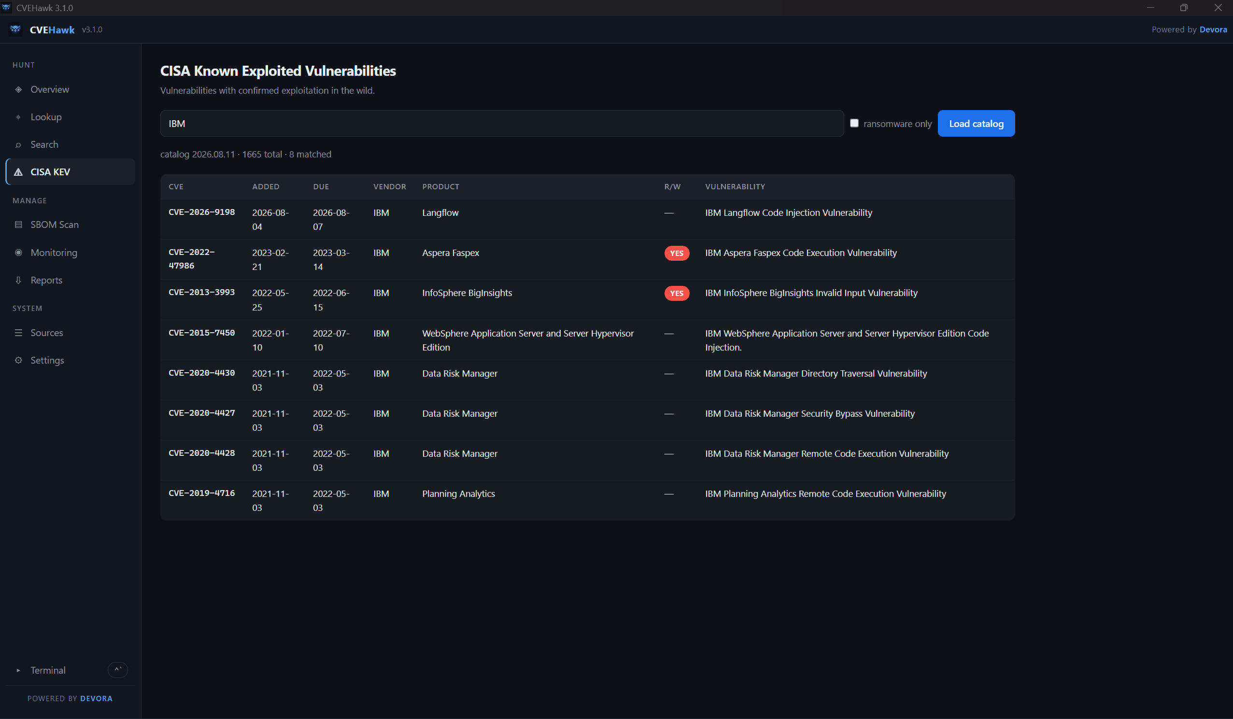Click the catalog 2026.08.11 status line
The width and height of the screenshot is (1233, 719).
coord(246,154)
